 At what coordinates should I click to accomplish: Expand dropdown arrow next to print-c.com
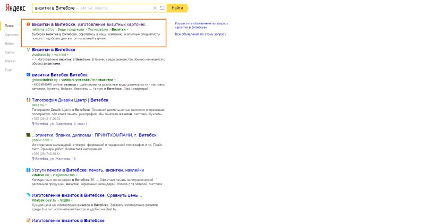(x=51, y=140)
